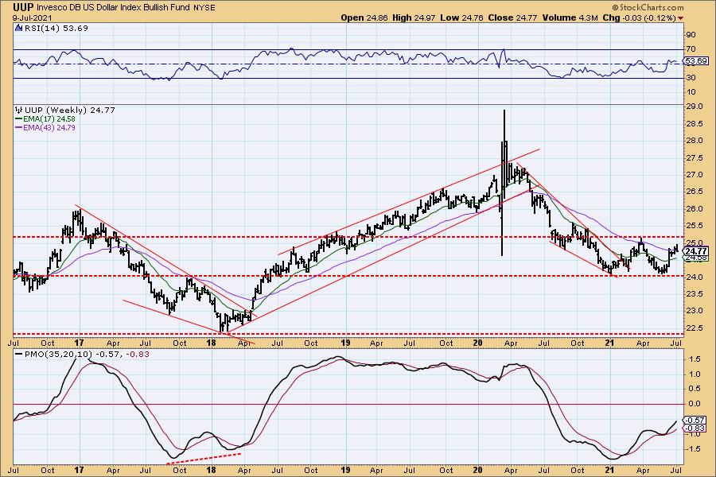716x477 pixels.
Task: Click the 22.5 price axis label
Action: coord(694,328)
